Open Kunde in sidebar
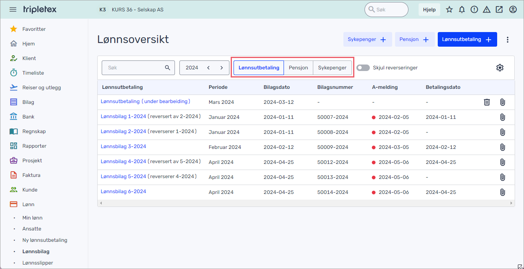This screenshot has width=524, height=269. [30, 190]
